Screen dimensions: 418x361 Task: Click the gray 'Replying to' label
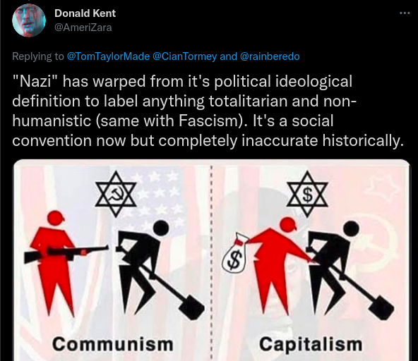click(38, 56)
